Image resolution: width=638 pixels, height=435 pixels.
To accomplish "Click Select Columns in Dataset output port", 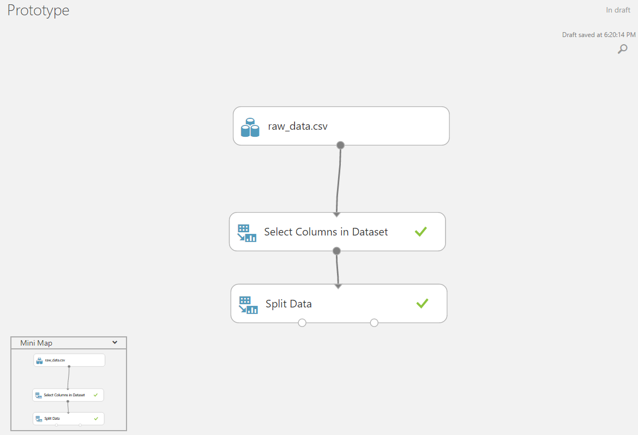I will [x=336, y=251].
